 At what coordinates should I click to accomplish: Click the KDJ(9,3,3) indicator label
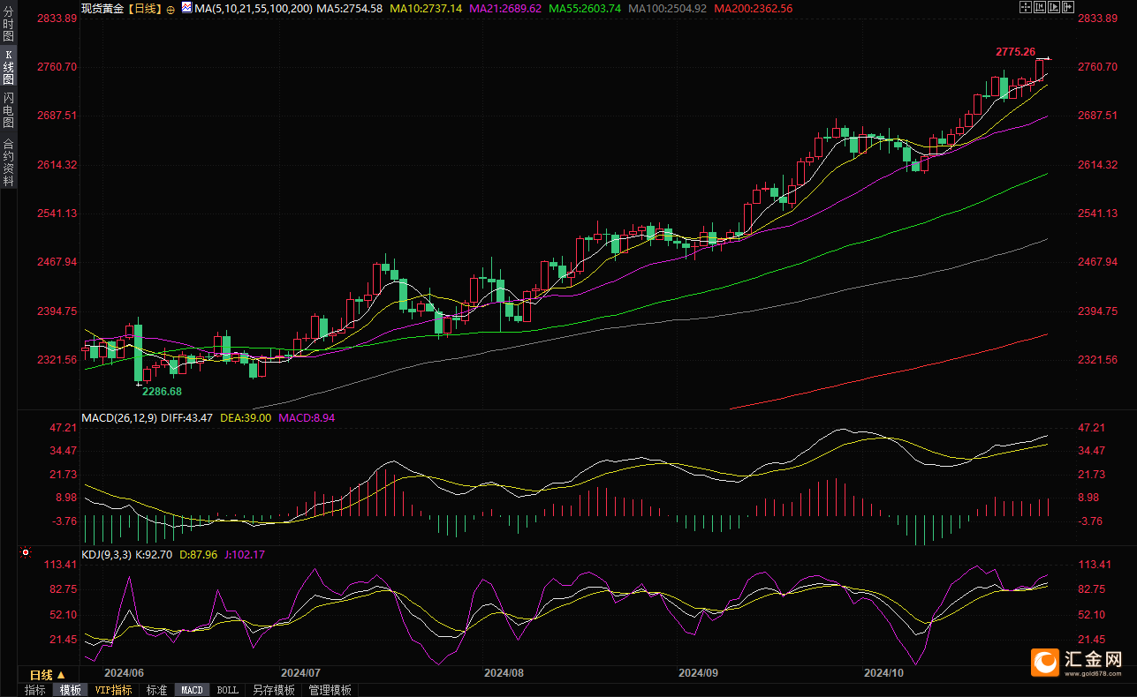(106, 555)
